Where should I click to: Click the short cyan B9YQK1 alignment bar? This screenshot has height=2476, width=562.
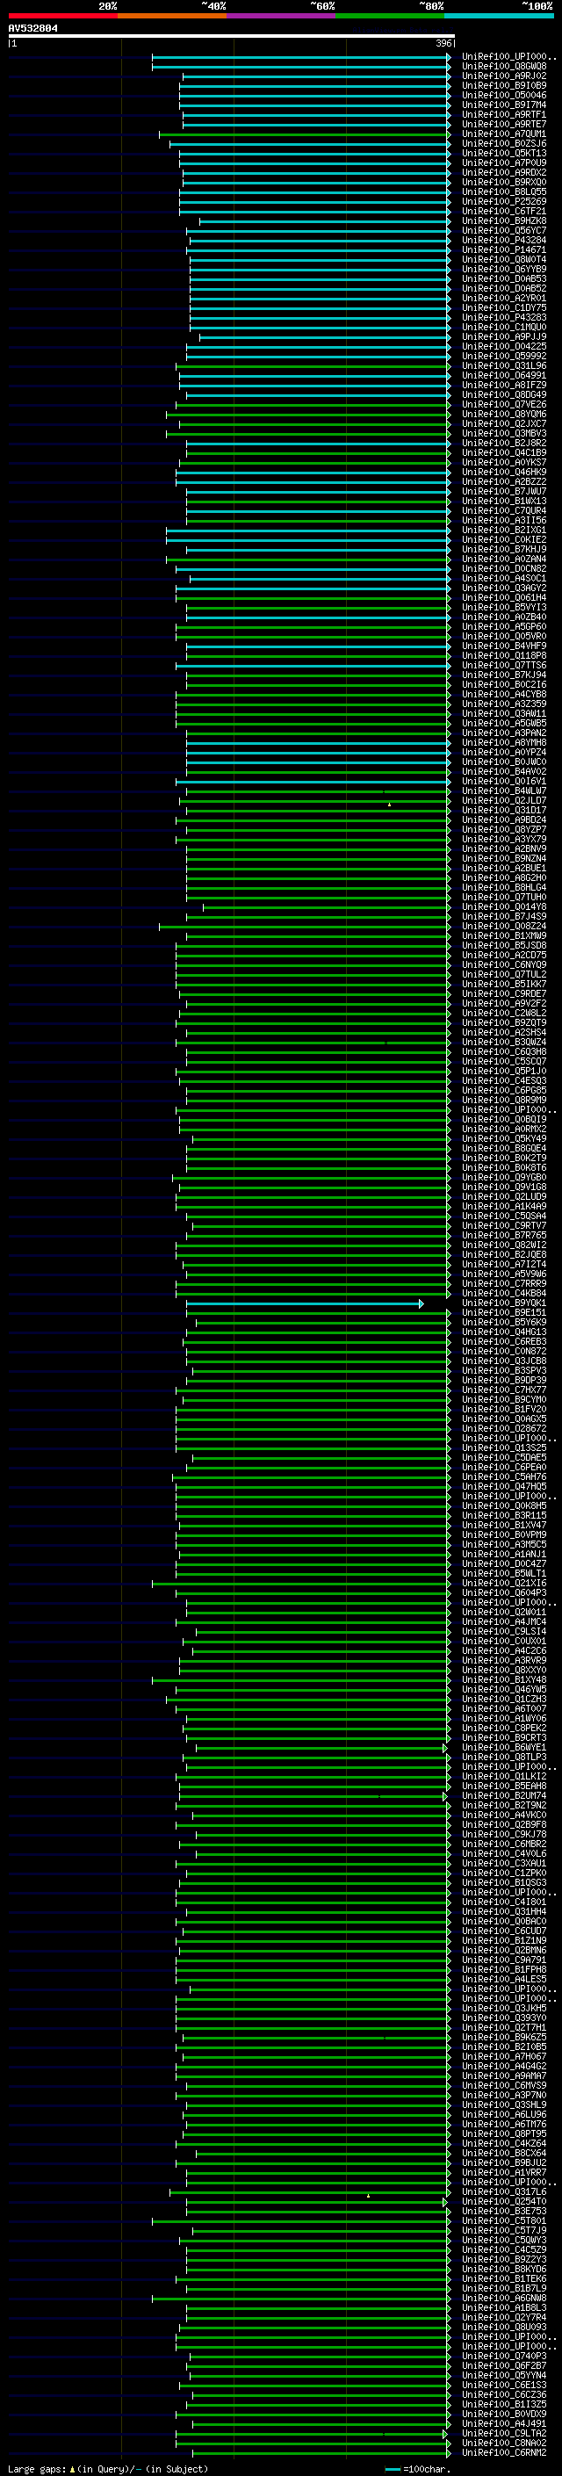(305, 1303)
